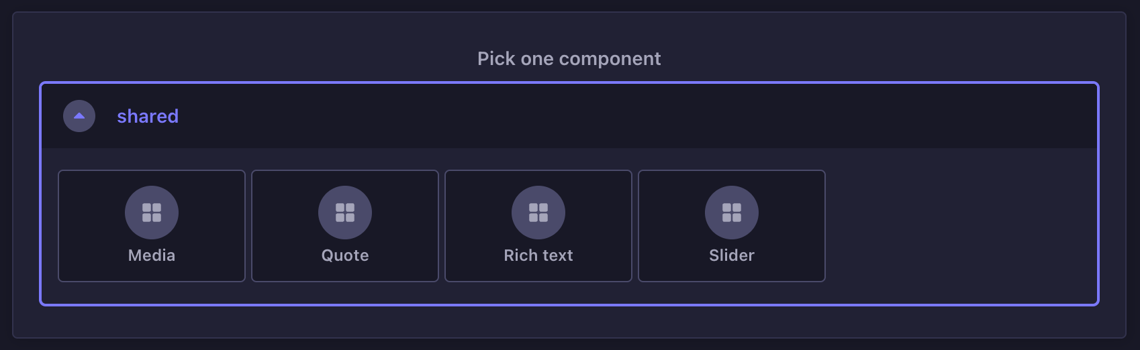The image size is (1140, 350).
Task: Click the Media component grid icon
Action: pos(152,213)
